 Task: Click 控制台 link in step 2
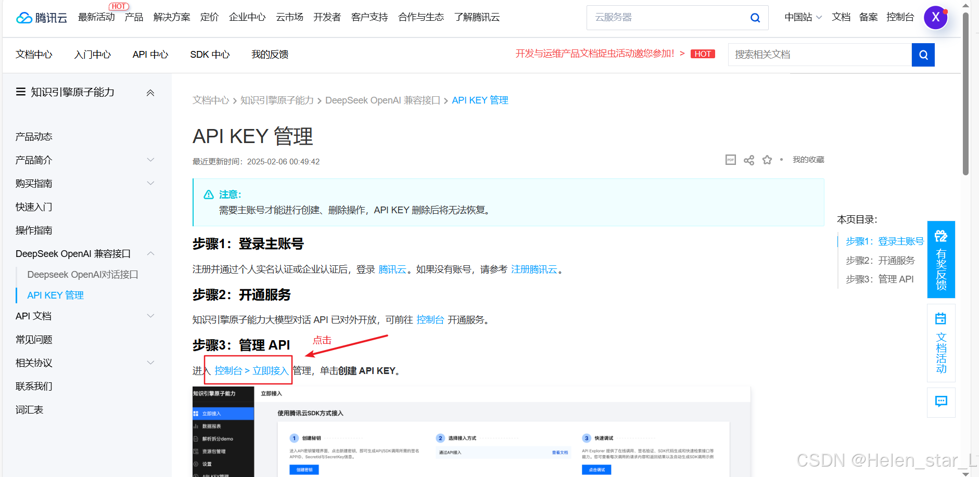[x=430, y=320]
